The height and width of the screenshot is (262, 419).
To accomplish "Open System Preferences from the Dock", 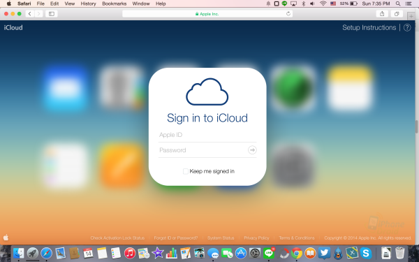I will [255, 253].
